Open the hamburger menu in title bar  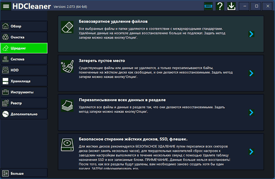[6, 6]
